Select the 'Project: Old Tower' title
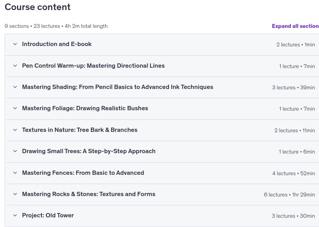This screenshot has width=319, height=227. 48,215
